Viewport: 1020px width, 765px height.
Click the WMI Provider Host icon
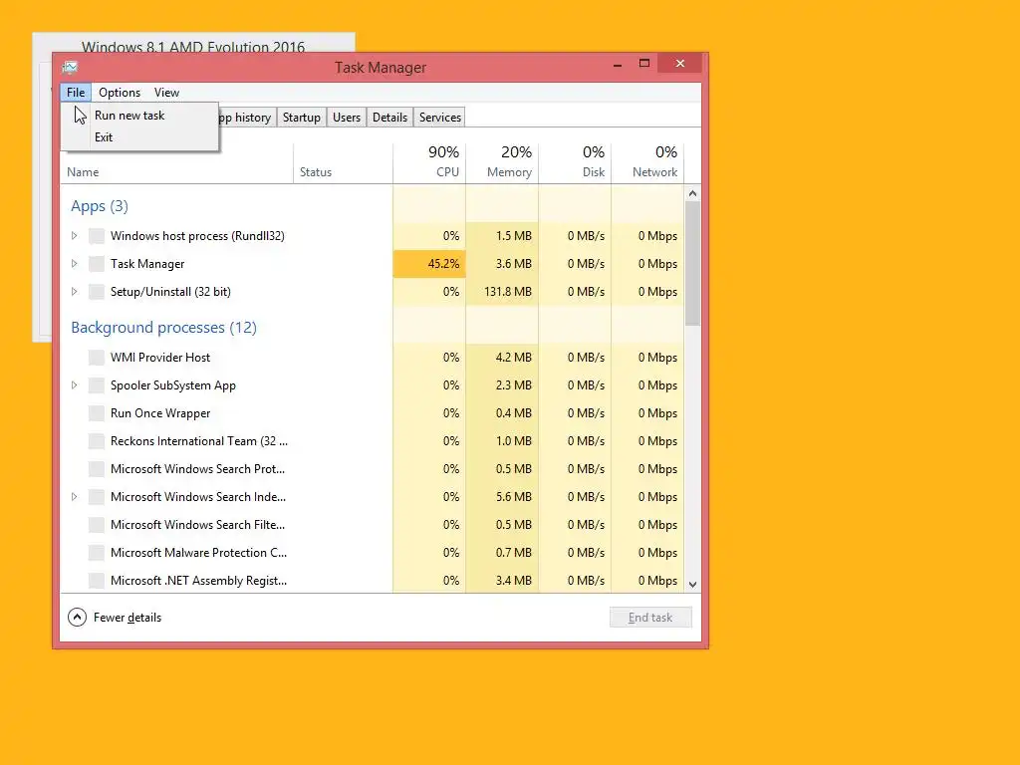click(97, 358)
